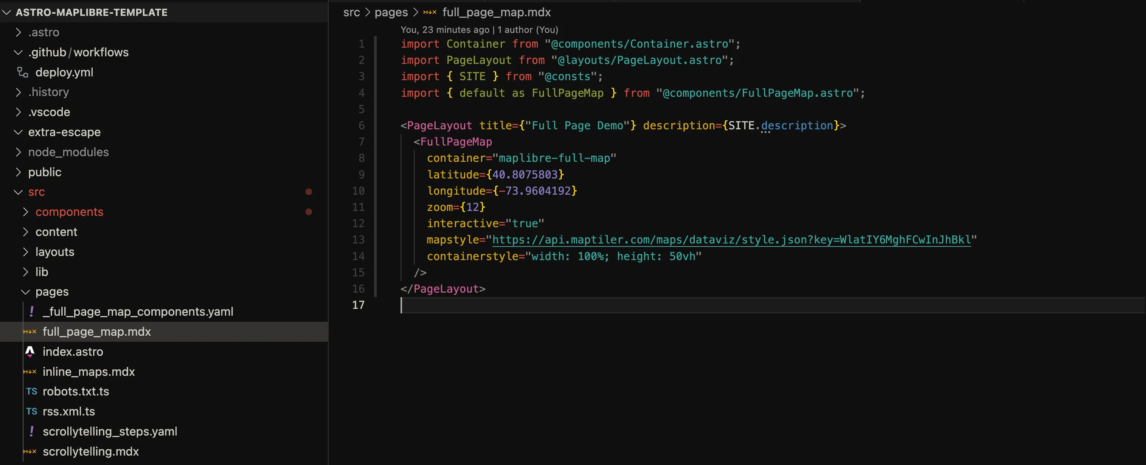Select the pages folder in sidebar
Screen dimensions: 1146x465
[52, 291]
